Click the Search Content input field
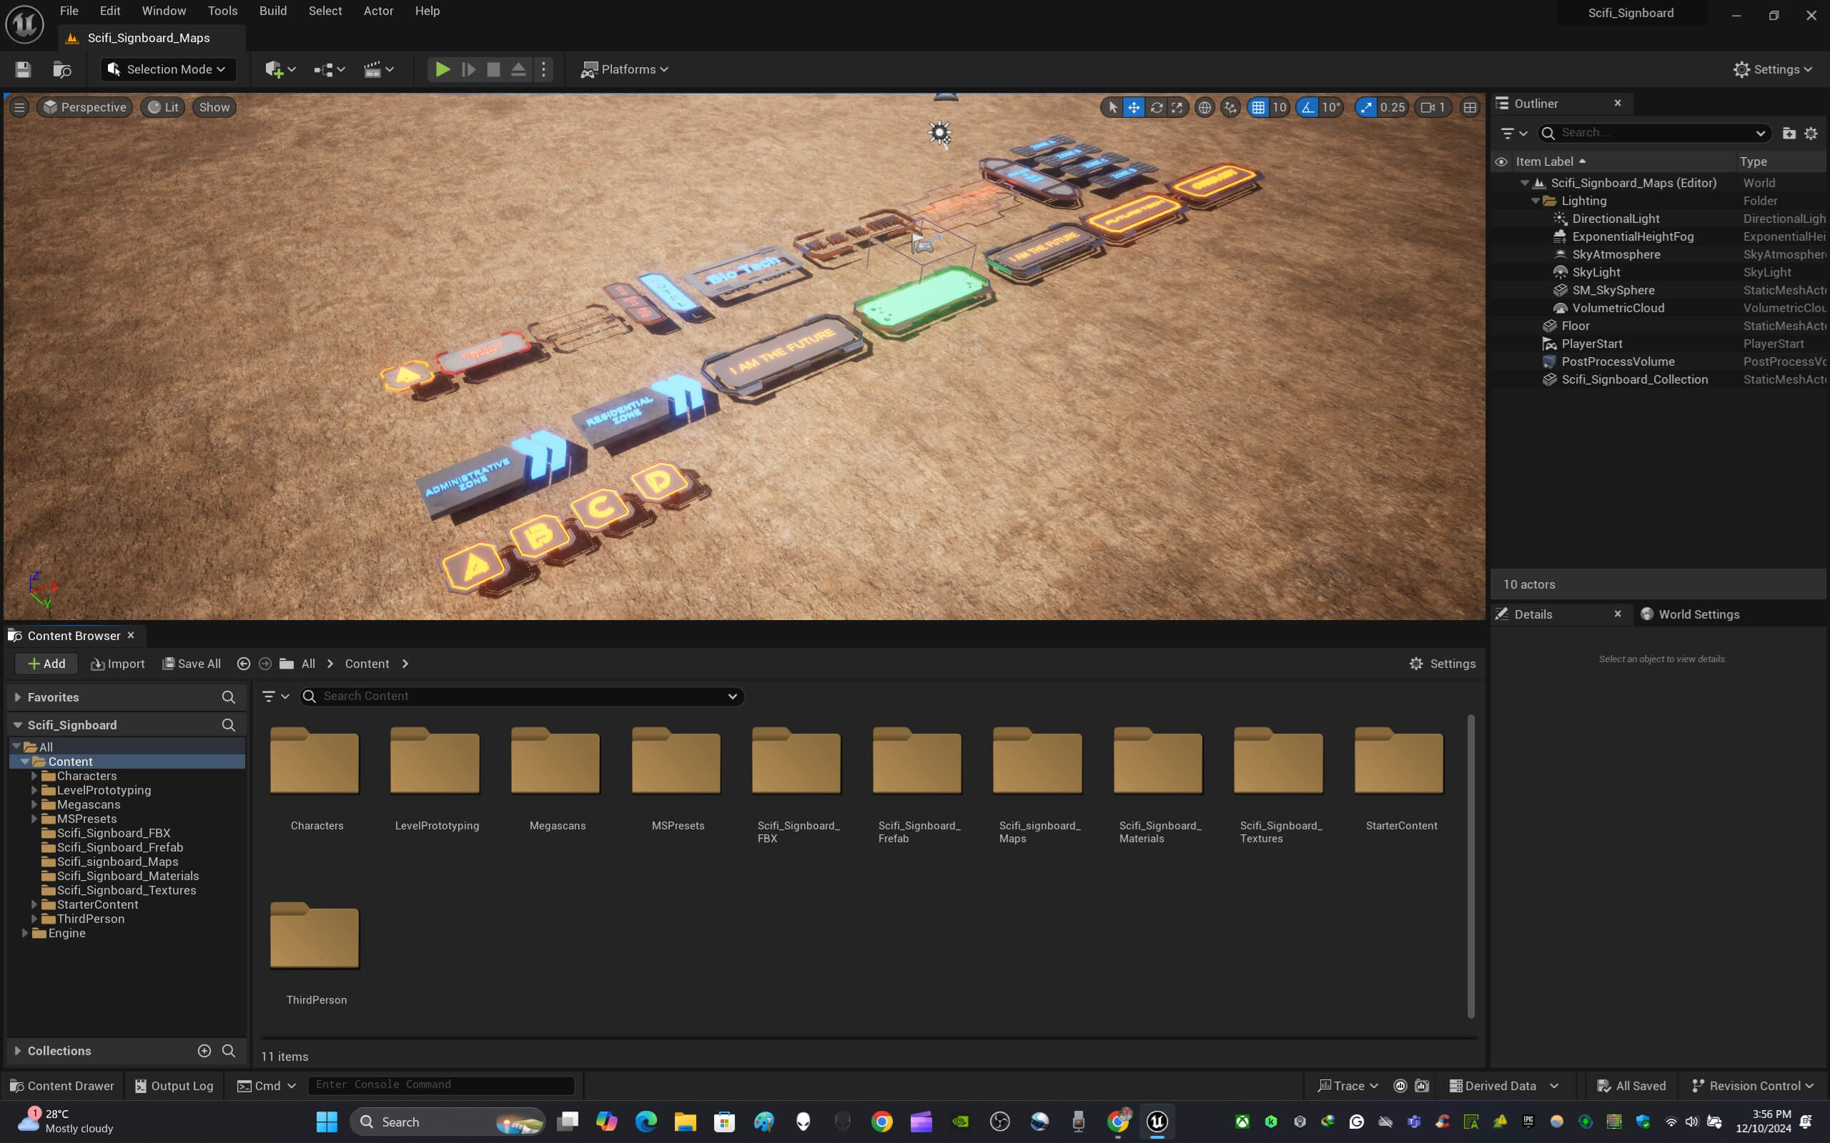The image size is (1830, 1143). tap(522, 697)
